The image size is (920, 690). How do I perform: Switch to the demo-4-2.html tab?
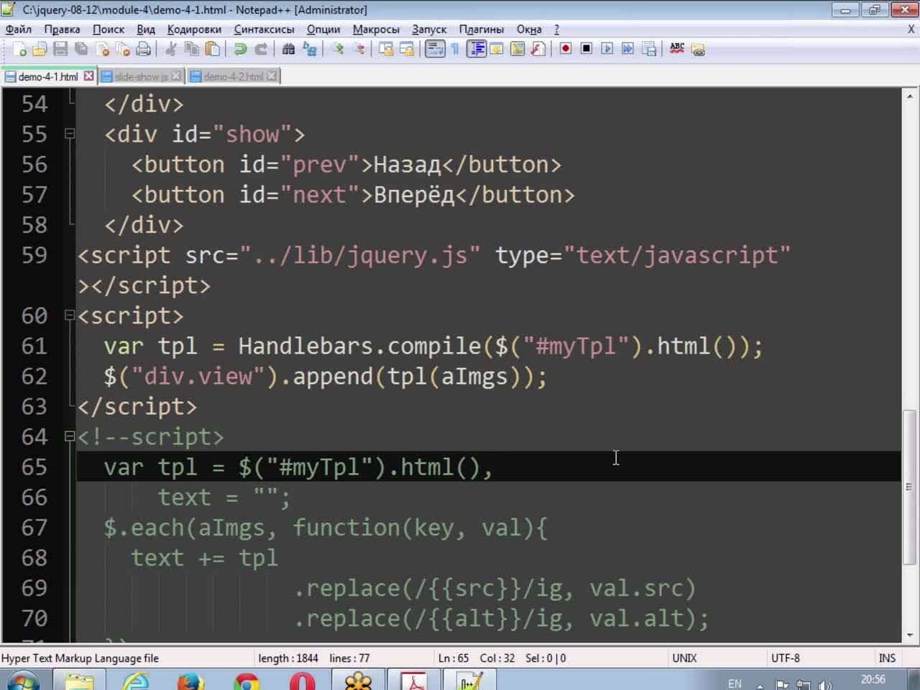[x=233, y=76]
